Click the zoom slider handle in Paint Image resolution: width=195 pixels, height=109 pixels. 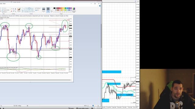[x=93, y=106]
